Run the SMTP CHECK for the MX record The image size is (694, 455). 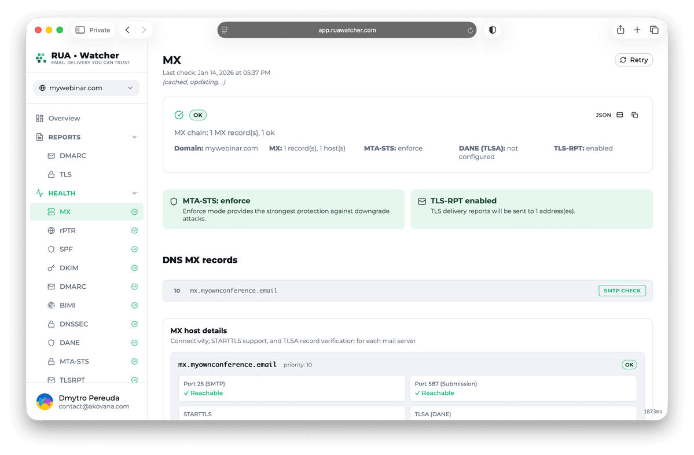[x=622, y=291]
